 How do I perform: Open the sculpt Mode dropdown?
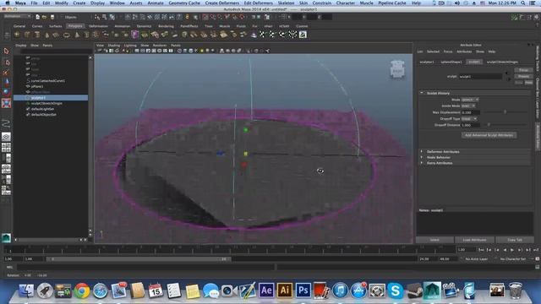[x=470, y=100]
